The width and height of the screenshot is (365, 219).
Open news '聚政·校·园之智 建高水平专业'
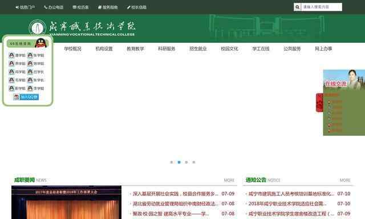(171, 214)
